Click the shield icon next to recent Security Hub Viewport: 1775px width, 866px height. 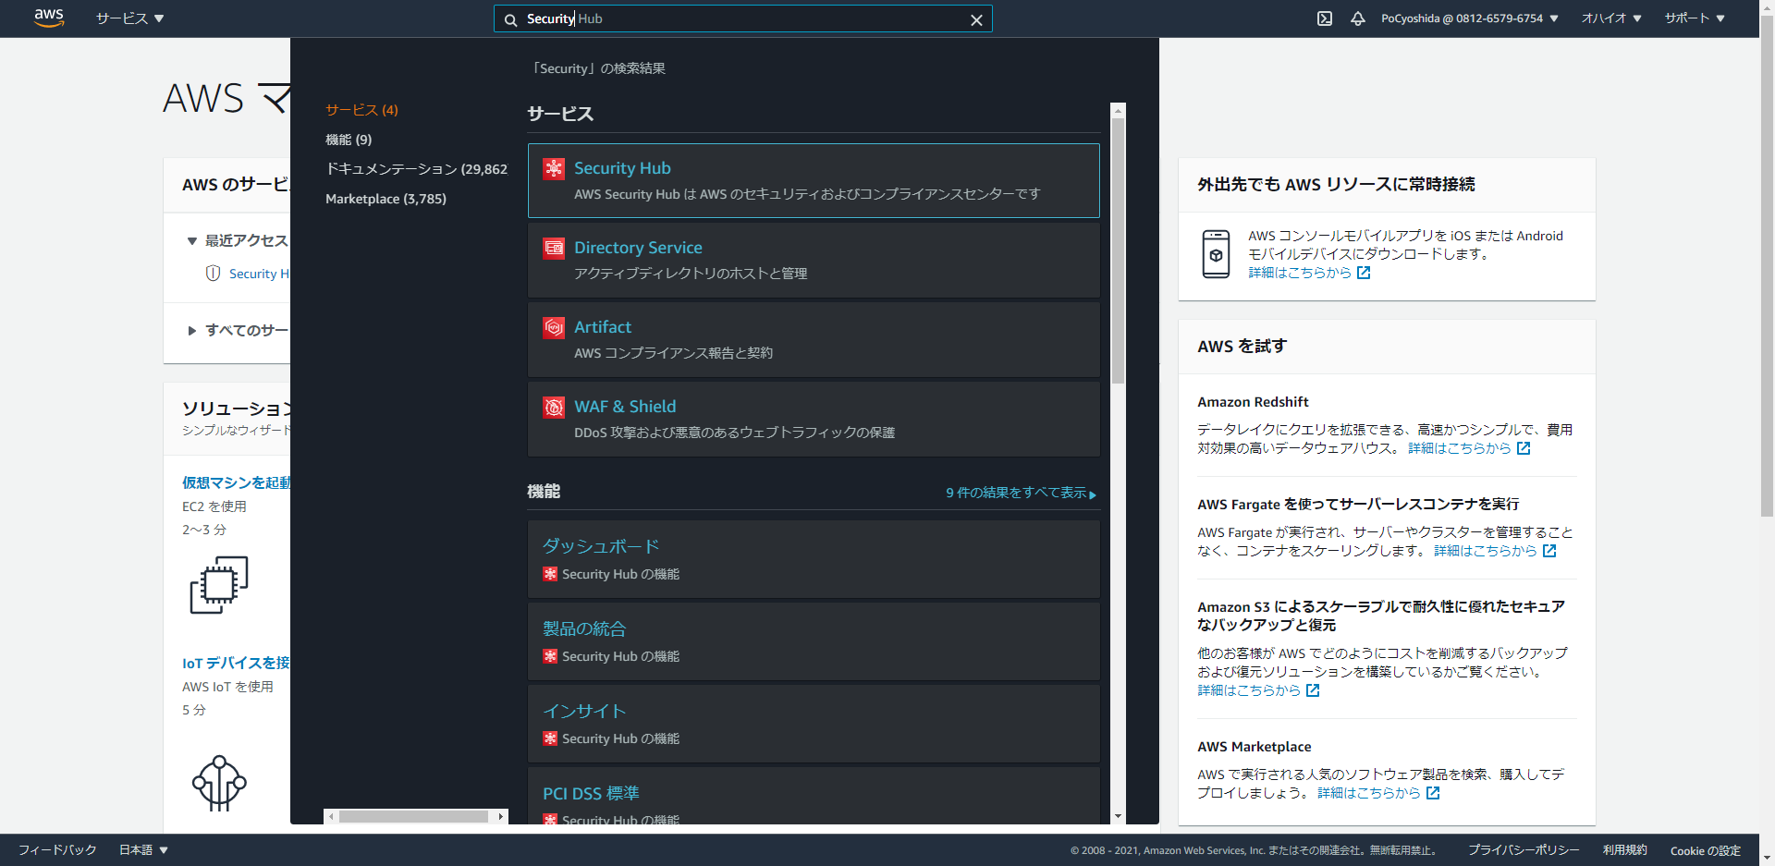[x=213, y=274]
